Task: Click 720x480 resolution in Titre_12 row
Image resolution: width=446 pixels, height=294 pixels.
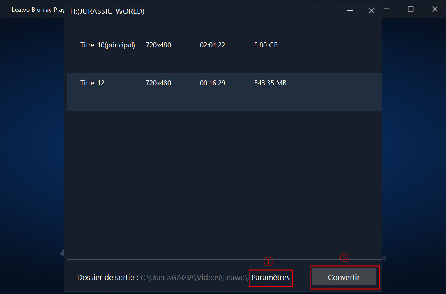Action: tap(158, 83)
